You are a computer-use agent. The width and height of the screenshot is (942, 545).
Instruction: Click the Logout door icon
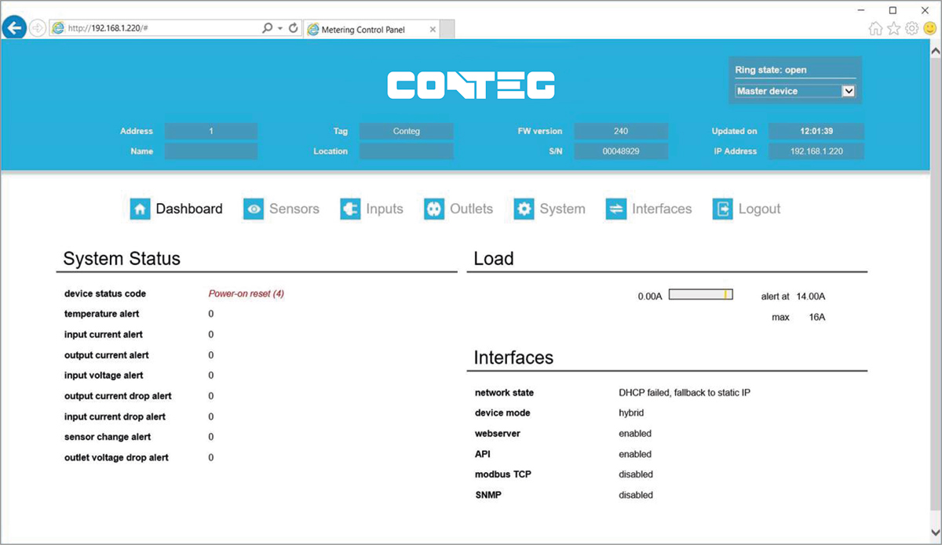[x=722, y=209]
